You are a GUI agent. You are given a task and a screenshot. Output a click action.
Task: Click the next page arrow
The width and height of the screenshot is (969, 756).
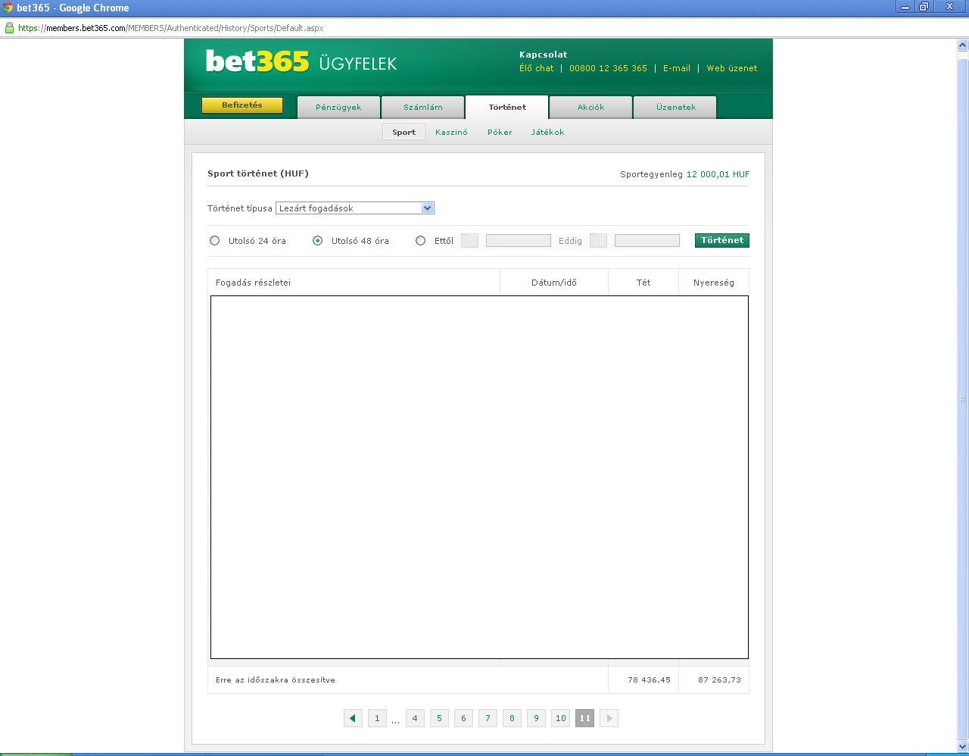pyautogui.click(x=609, y=718)
